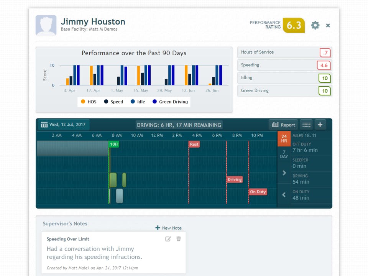Create a New Note link
Screen dimensions: 368x276
169,228
